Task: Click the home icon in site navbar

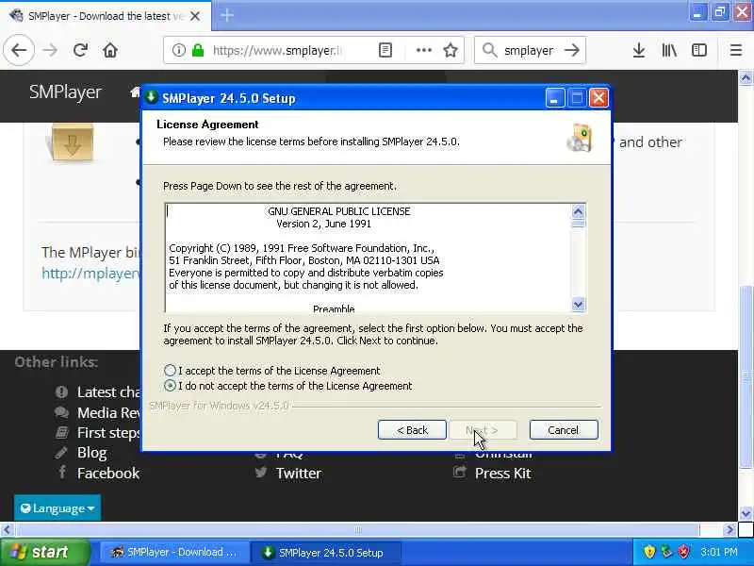Action: (135, 92)
